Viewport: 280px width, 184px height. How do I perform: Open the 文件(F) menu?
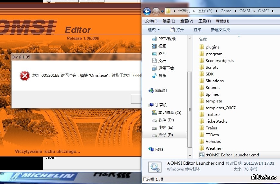151,21
